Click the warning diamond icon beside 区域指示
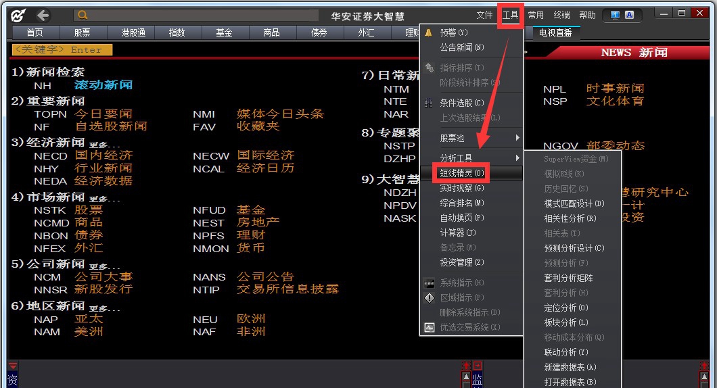The width and height of the screenshot is (717, 388). (429, 298)
